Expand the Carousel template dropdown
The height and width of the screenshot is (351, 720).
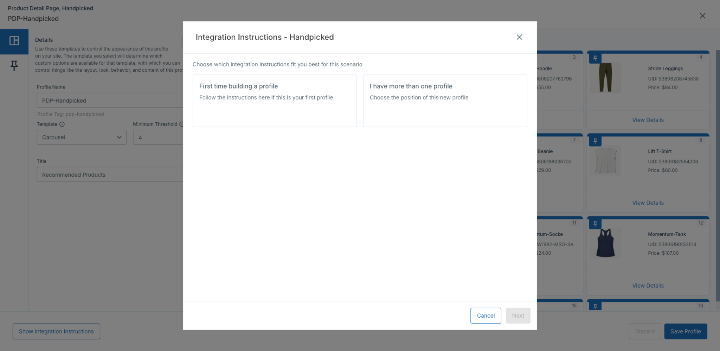82,137
